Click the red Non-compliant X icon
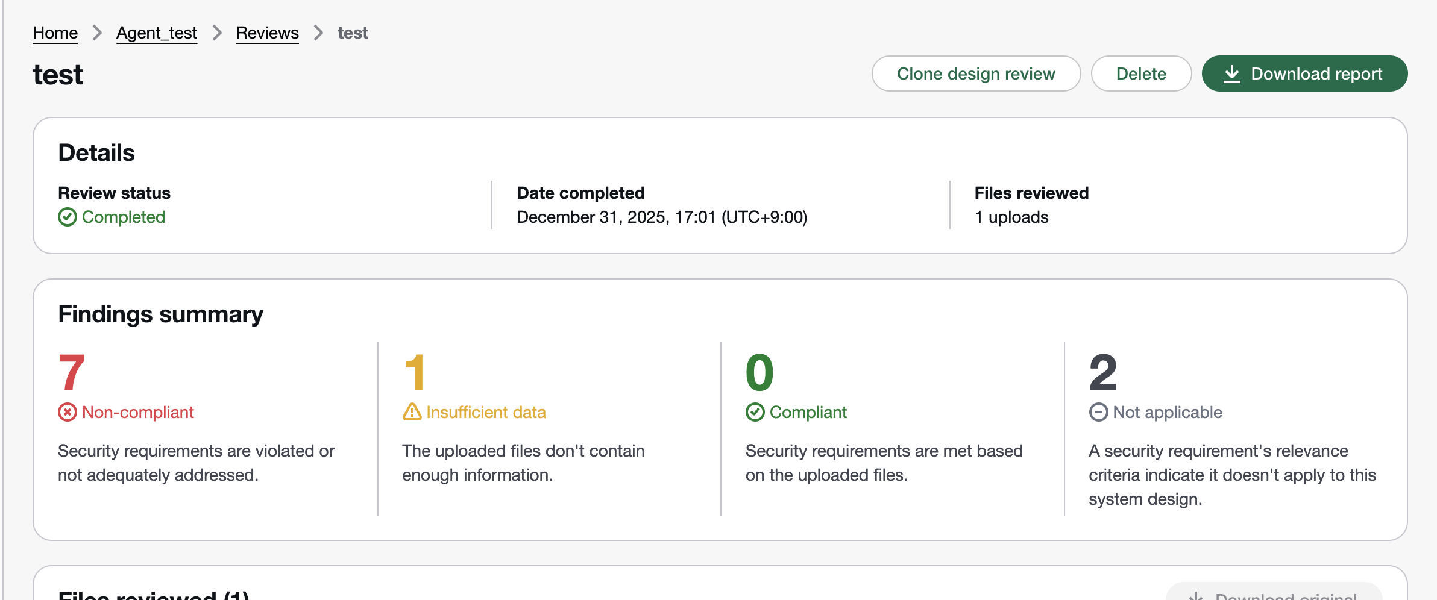 click(x=68, y=413)
